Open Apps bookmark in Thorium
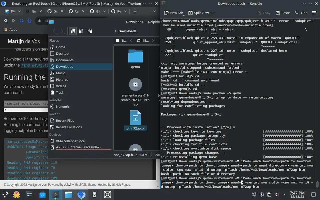 (x=10, y=29)
